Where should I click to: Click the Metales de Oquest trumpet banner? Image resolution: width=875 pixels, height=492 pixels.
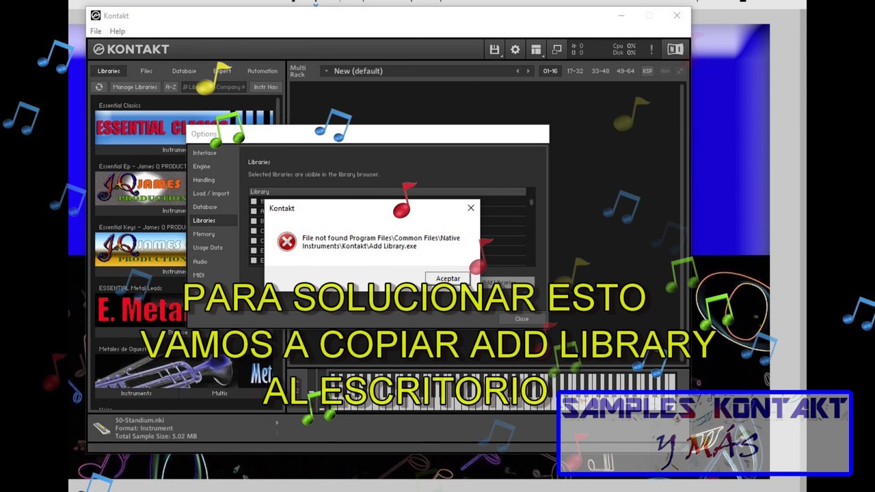tap(183, 372)
